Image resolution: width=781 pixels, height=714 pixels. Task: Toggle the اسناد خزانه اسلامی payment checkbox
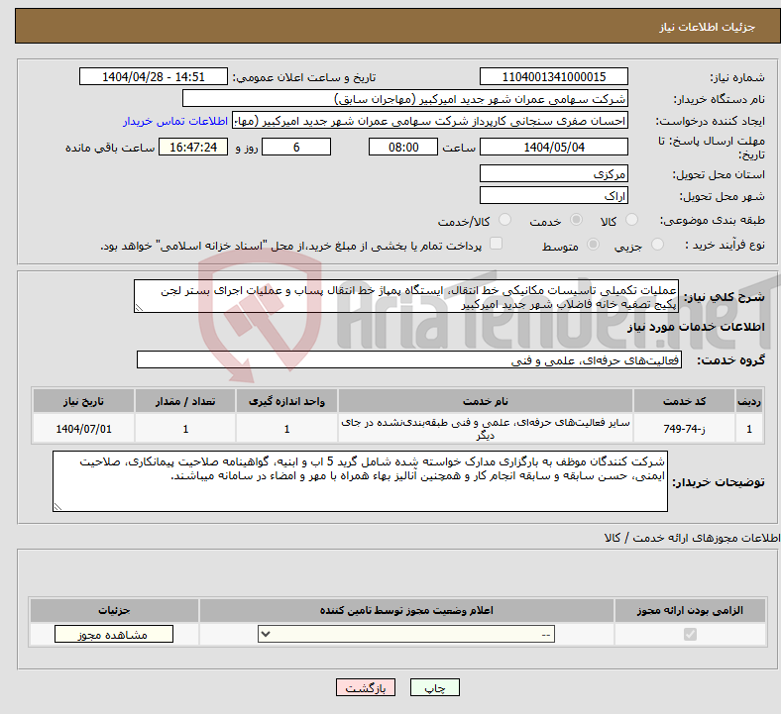(x=497, y=244)
